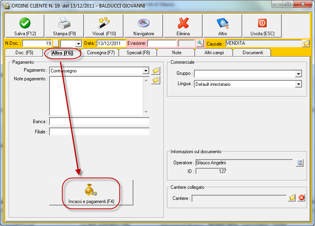The image size is (315, 226).
Task: Click the window icon in the title bar
Action: [7, 6]
